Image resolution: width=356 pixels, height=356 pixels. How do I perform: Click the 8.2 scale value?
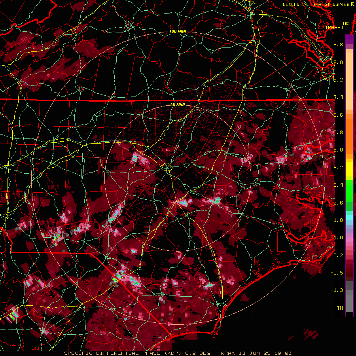click(338, 80)
